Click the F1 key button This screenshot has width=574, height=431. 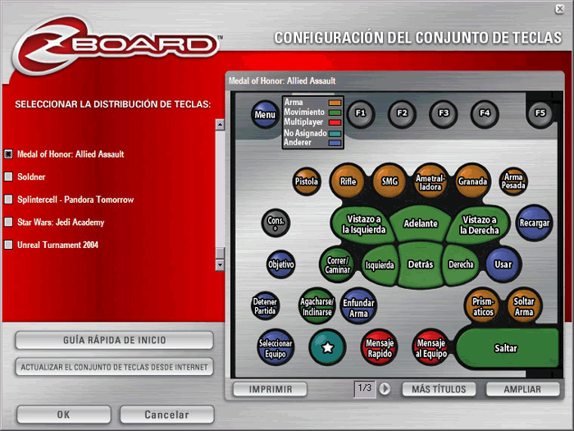[x=361, y=113]
